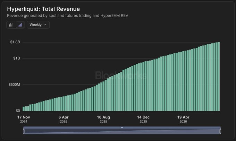
Task: Click the '19 Apr 2026' date label
Action: pos(183,119)
